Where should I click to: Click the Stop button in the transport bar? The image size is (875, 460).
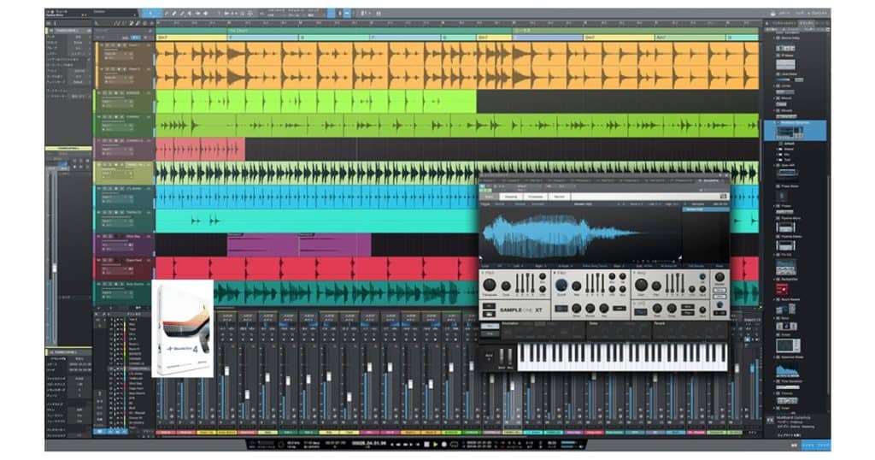(x=426, y=445)
